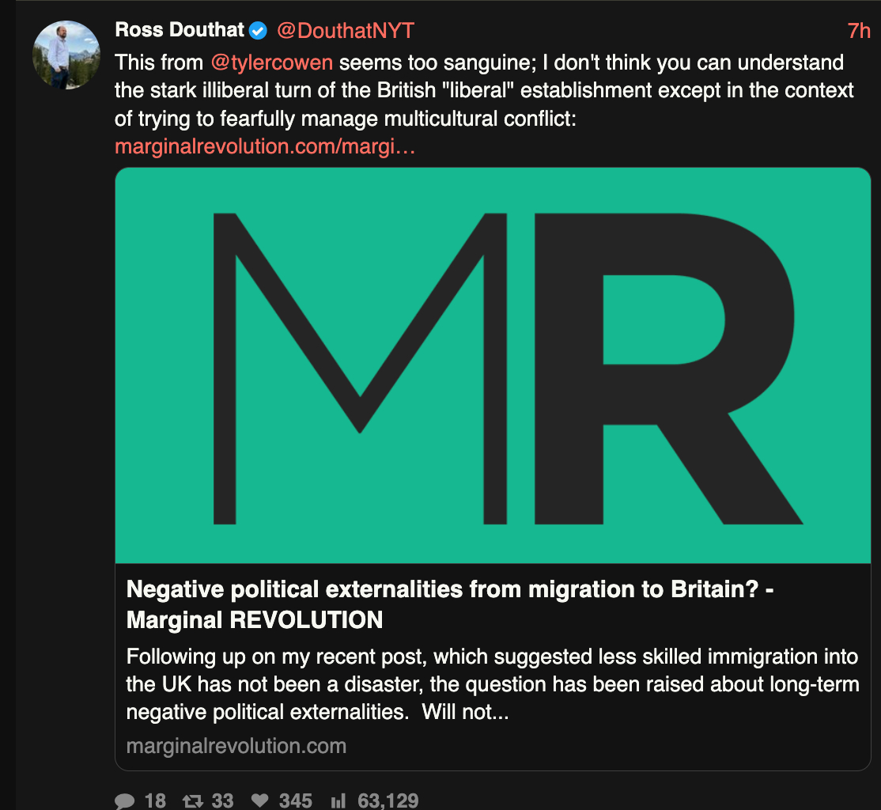Retweet the post using the arrows icon
Screen dimensions: 881x810
point(192,801)
